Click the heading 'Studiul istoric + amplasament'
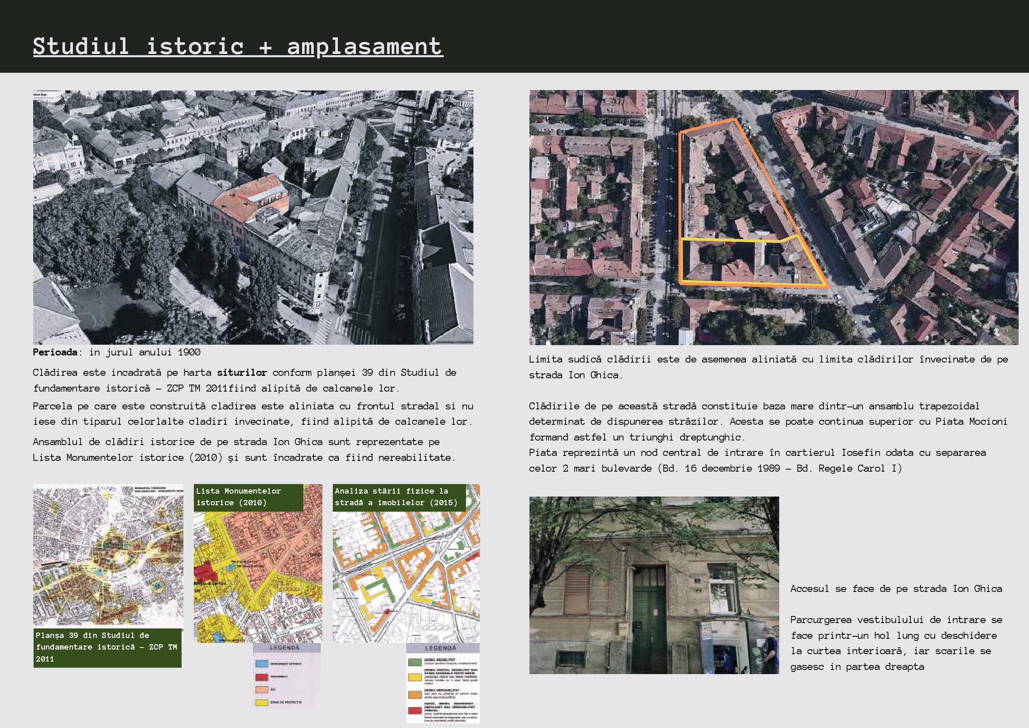This screenshot has height=728, width=1029. pos(238,46)
